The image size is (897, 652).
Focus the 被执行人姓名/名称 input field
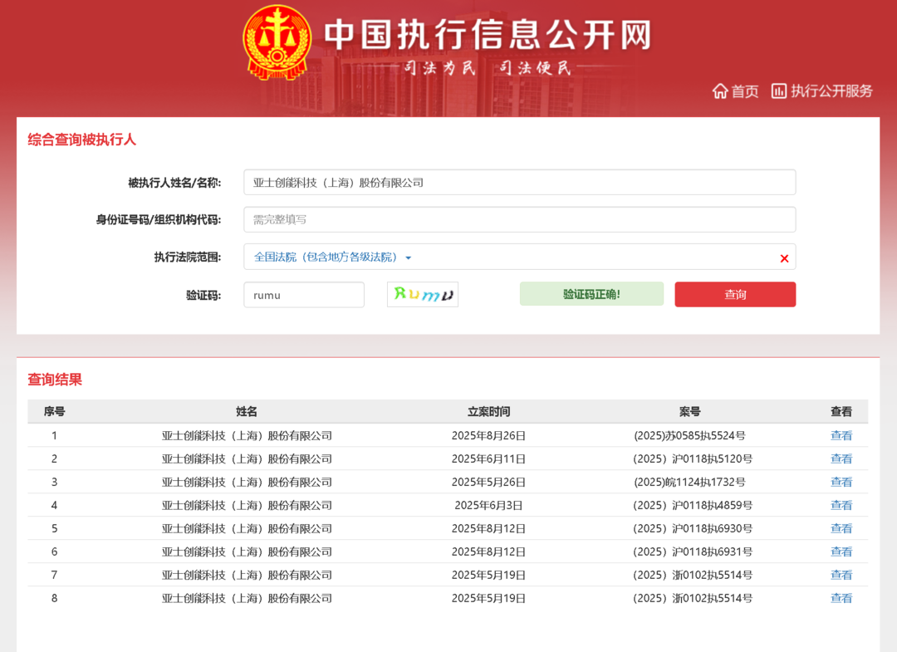coord(519,183)
